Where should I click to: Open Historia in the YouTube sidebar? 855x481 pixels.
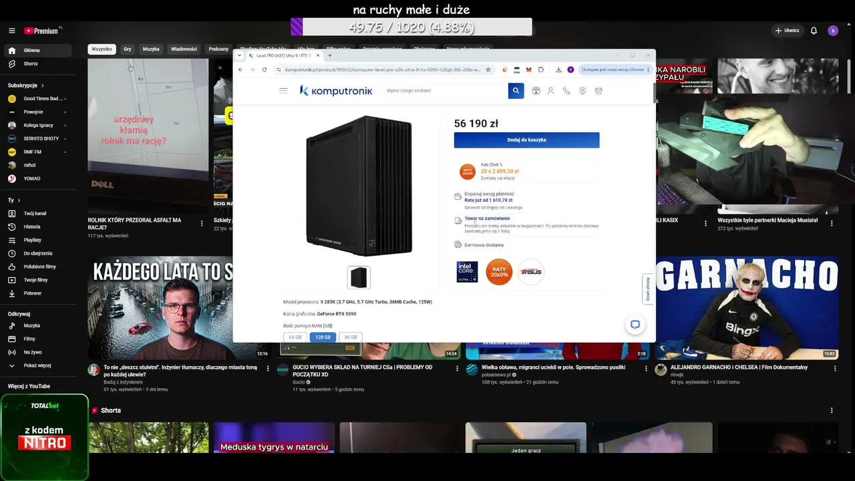(x=32, y=226)
